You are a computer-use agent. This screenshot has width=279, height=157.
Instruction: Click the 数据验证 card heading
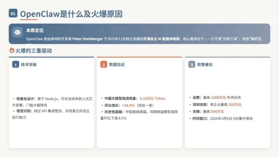coord(117,64)
